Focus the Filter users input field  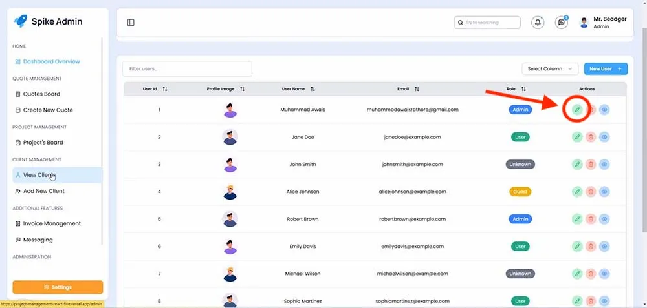(x=187, y=68)
